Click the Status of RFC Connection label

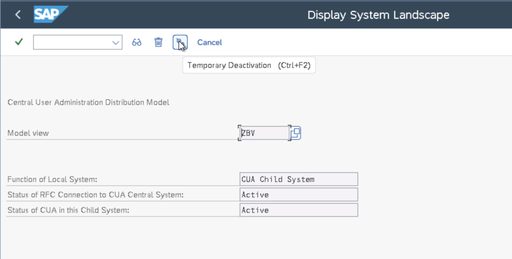point(95,195)
